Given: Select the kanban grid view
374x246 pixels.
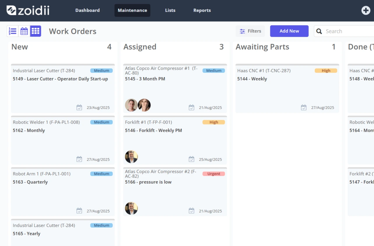Looking at the screenshot, I should 36,31.
